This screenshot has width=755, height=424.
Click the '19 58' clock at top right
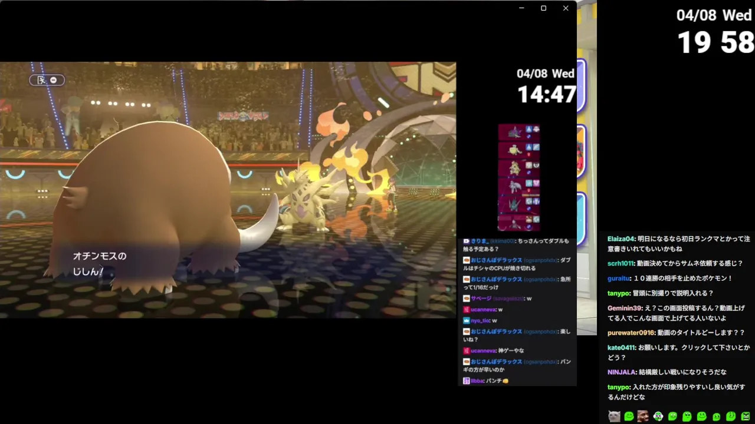click(715, 42)
